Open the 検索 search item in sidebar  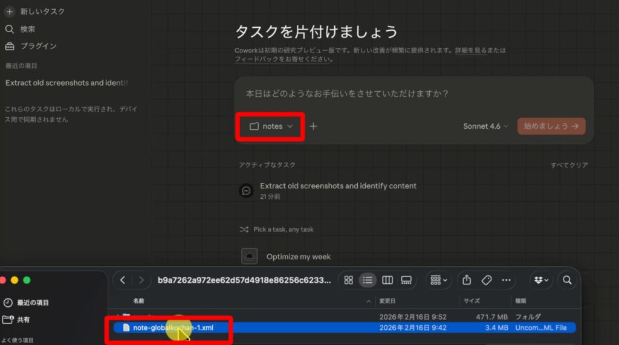[x=20, y=29]
